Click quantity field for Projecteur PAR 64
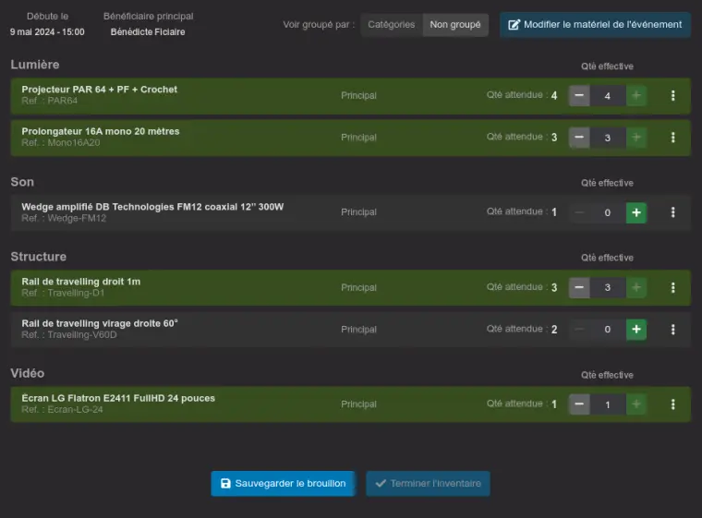 coord(608,96)
